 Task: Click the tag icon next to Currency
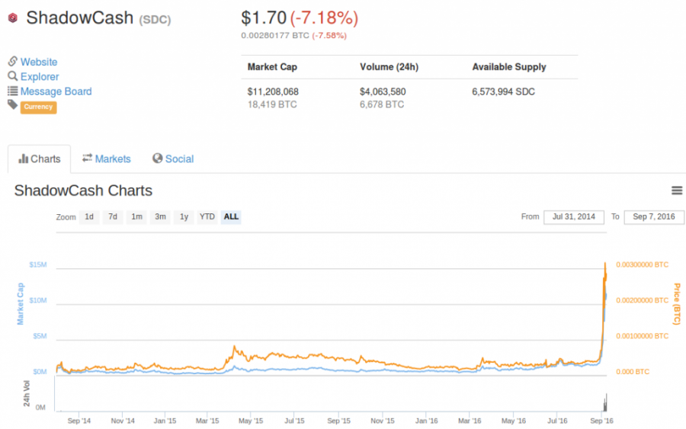(x=13, y=104)
